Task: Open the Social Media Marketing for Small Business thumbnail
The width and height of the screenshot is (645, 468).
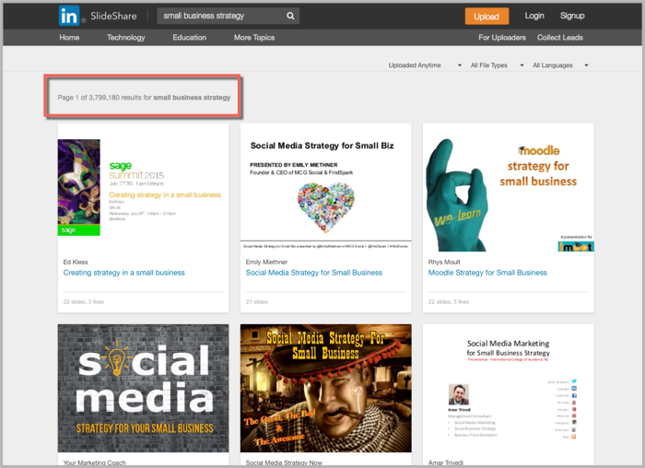Action: tap(509, 388)
